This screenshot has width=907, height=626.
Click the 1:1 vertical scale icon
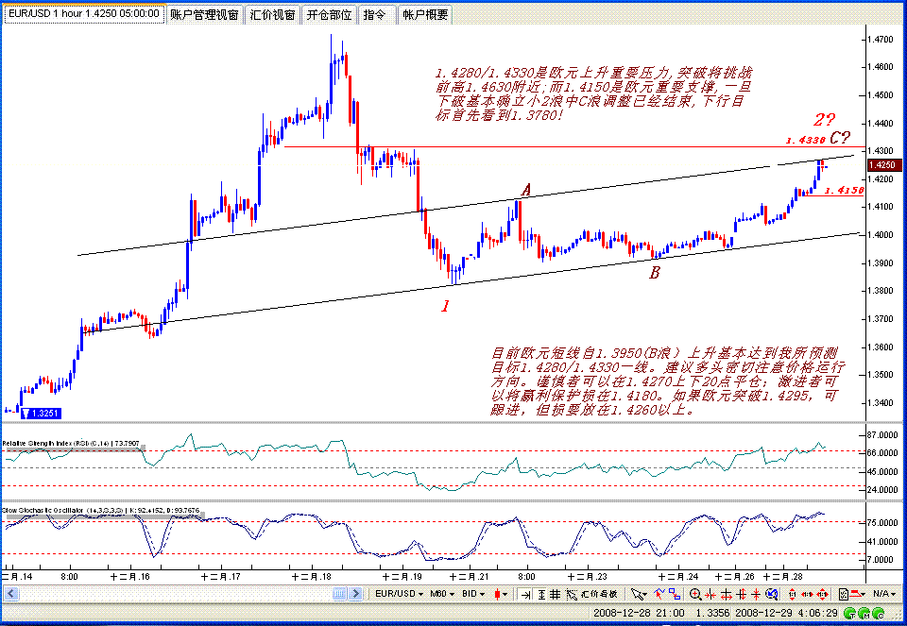pos(792,594)
